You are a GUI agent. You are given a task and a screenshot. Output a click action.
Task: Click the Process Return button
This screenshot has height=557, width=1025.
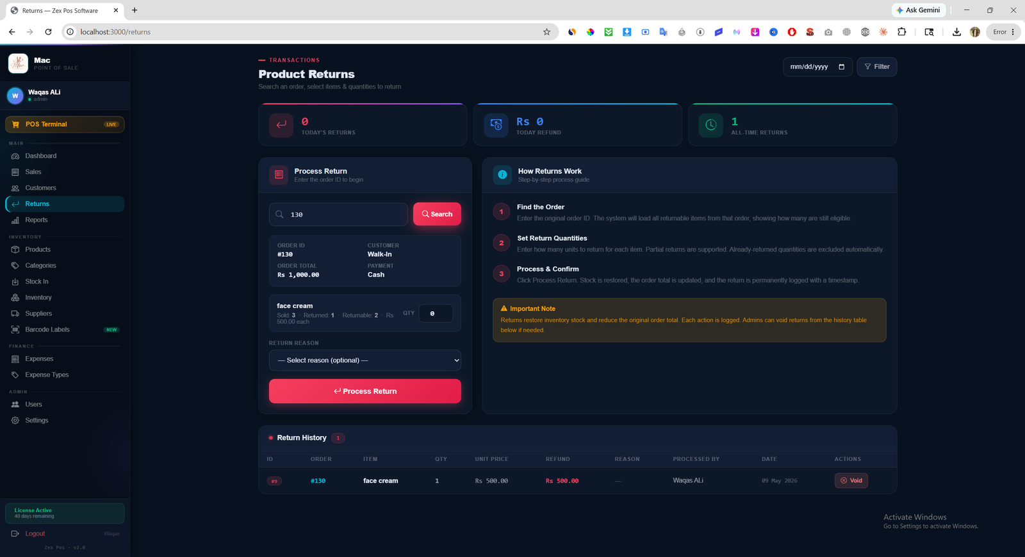tap(365, 391)
